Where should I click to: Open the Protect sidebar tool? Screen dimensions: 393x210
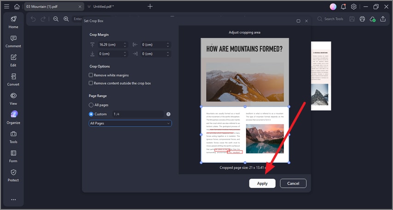point(13,176)
